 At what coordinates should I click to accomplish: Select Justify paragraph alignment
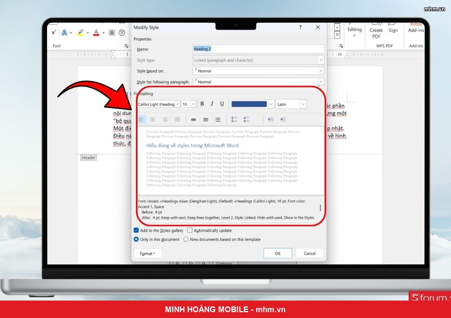(x=177, y=119)
